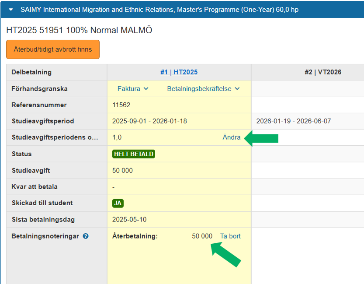This screenshot has width=364, height=284.
Task: Click the HT2025 51951 100% Normal MALMÖ heading
Action: pos(79,30)
